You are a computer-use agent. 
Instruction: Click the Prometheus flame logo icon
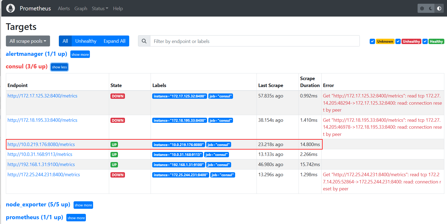tap(10, 8)
